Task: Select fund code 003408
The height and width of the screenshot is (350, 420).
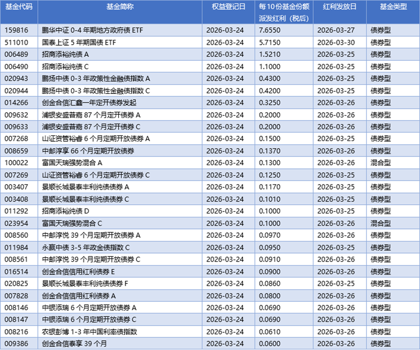Action: (17, 199)
